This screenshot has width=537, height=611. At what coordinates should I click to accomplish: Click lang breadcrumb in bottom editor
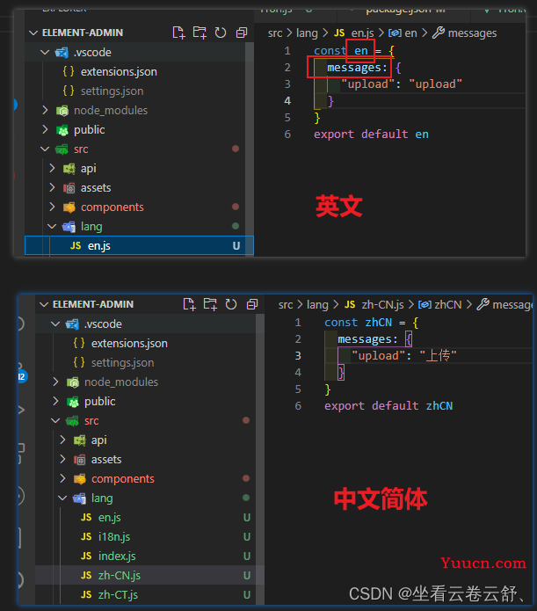tap(317, 305)
